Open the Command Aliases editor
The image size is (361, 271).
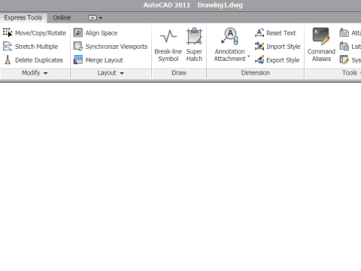(x=321, y=45)
